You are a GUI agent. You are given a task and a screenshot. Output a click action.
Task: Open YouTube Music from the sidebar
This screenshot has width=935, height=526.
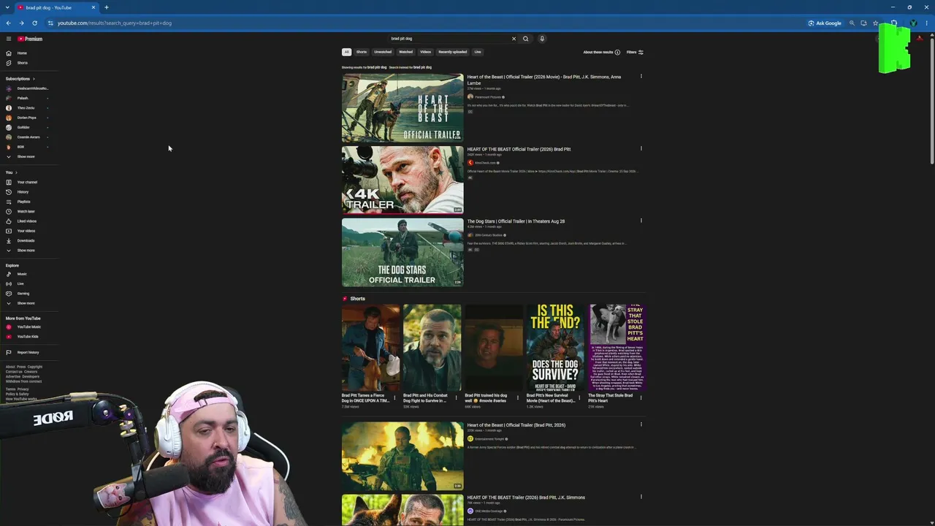point(28,327)
